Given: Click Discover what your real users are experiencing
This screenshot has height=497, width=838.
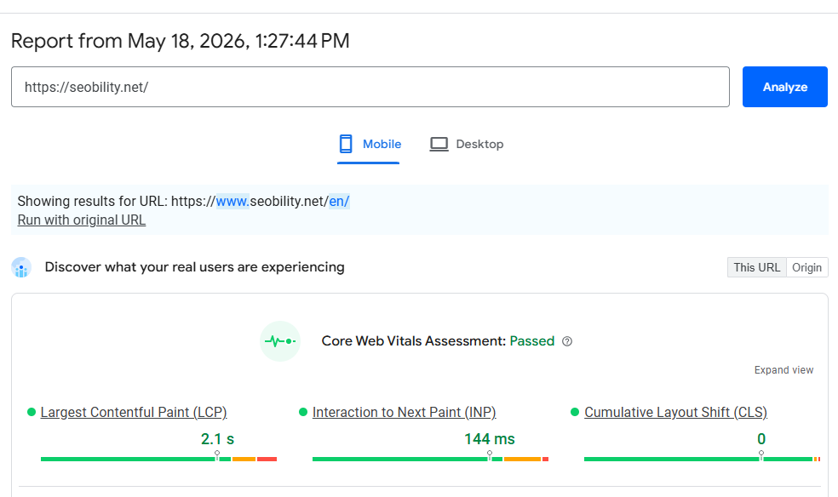Looking at the screenshot, I should (x=194, y=267).
